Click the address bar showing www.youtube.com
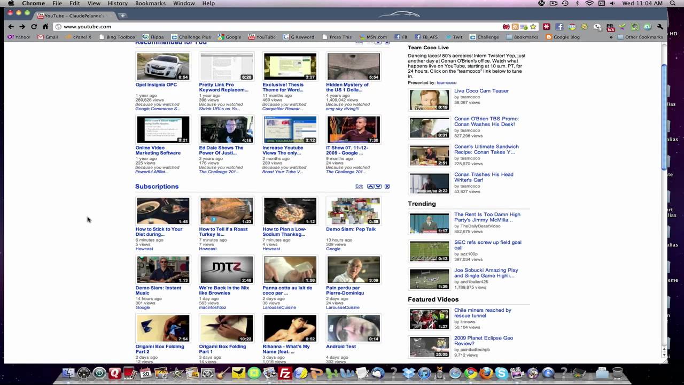Image resolution: width=684 pixels, height=385 pixels. (278, 27)
